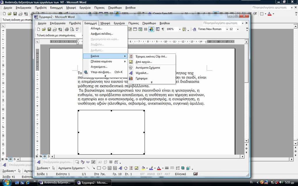Apply red Font Color A on Drawing toolbar
The width and height of the screenshot is (298, 186).
click(159, 168)
